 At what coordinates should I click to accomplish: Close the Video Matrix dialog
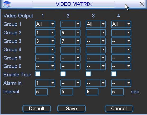(142, 4)
